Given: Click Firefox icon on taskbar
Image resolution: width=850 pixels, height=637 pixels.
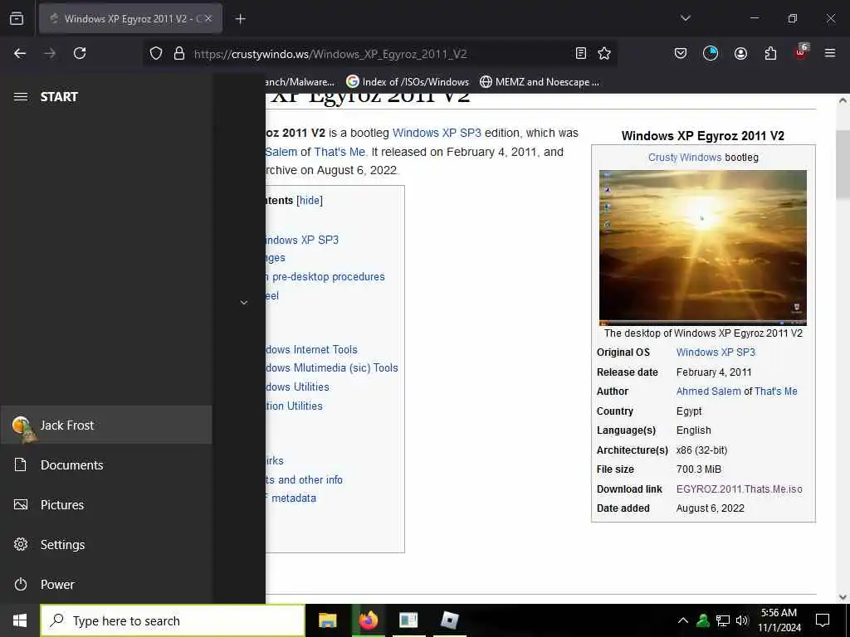Looking at the screenshot, I should [x=368, y=620].
